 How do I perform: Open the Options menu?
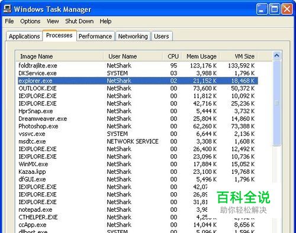30,21
